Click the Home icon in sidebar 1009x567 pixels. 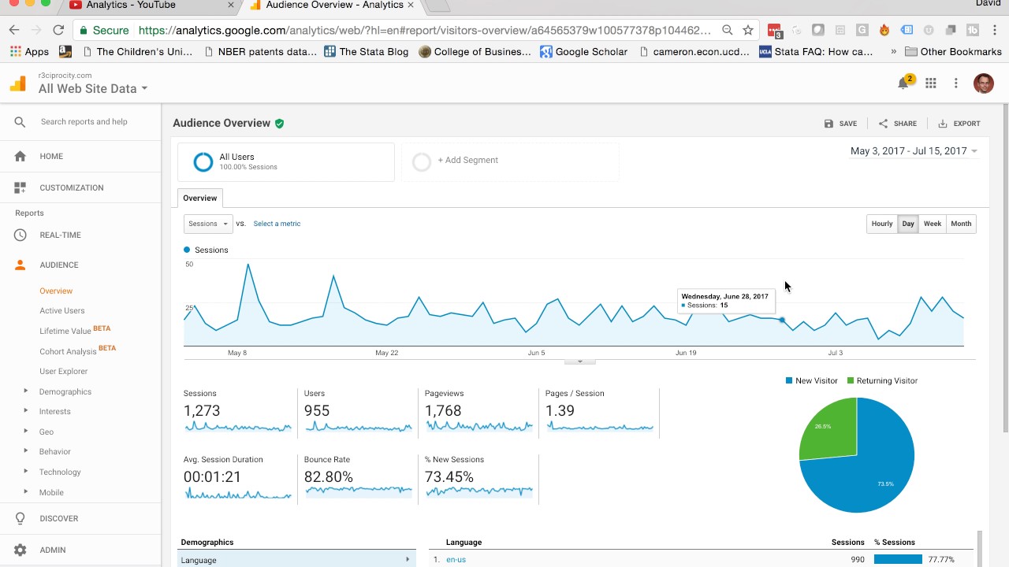(20, 156)
